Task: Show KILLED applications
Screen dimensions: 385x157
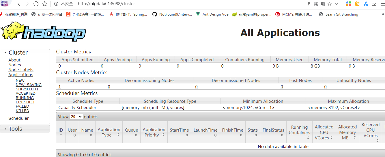Action: 23,111
